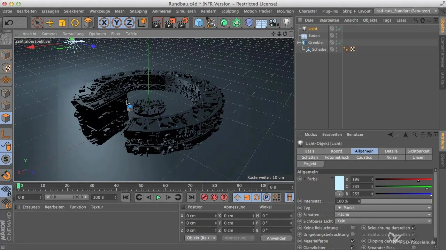
Task: Click the Play forward button
Action: pos(158,197)
